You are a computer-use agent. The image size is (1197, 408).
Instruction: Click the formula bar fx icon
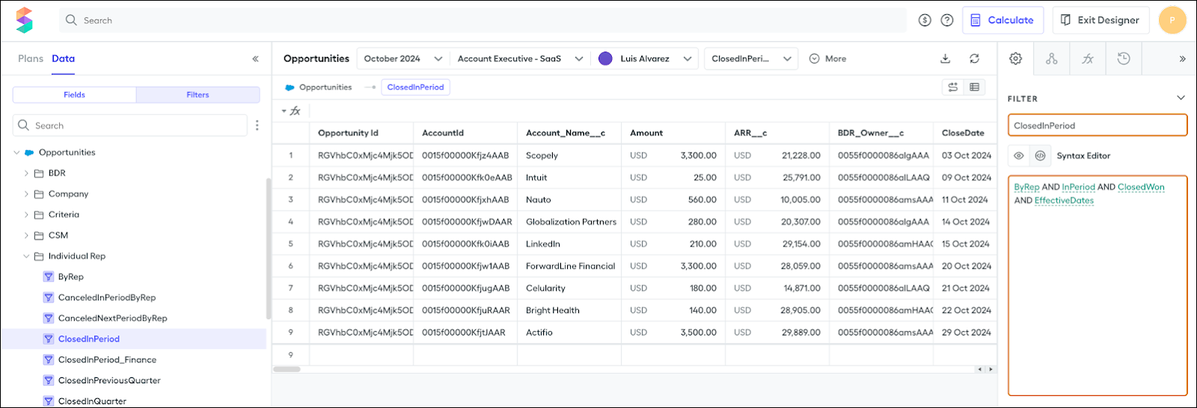click(295, 111)
